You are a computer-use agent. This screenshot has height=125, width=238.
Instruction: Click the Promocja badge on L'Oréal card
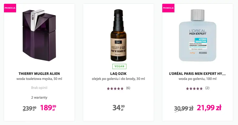168,8
